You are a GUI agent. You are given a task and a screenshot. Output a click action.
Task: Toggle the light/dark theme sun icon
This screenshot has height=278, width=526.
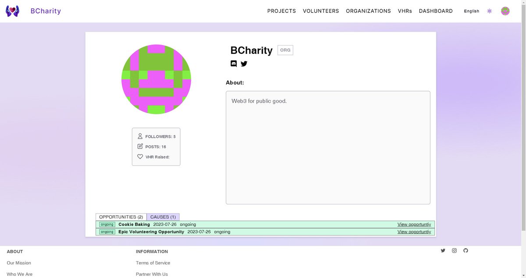[490, 11]
